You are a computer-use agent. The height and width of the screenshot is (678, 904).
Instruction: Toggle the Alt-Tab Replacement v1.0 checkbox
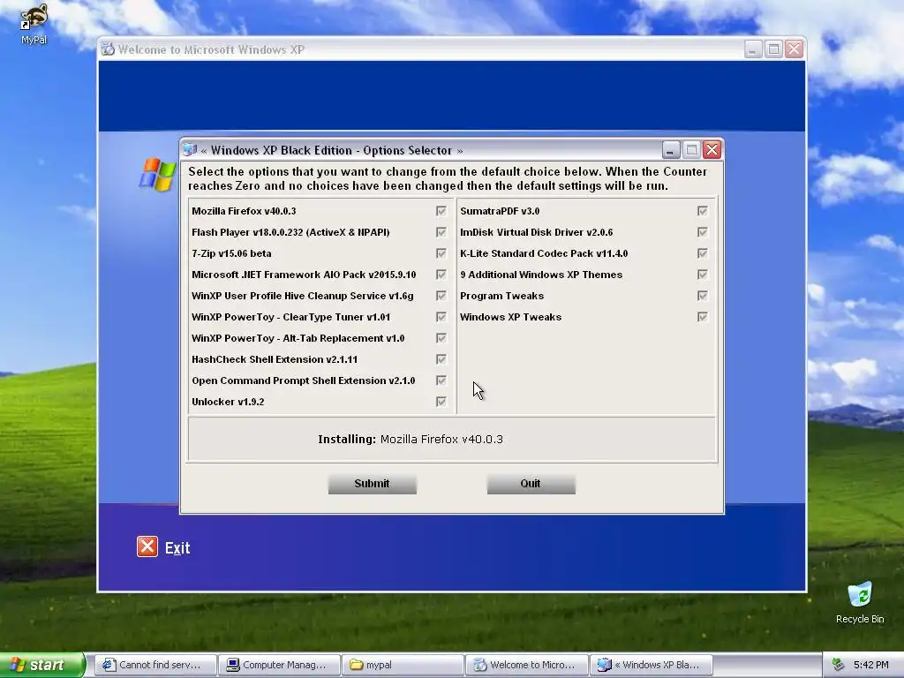coord(441,338)
